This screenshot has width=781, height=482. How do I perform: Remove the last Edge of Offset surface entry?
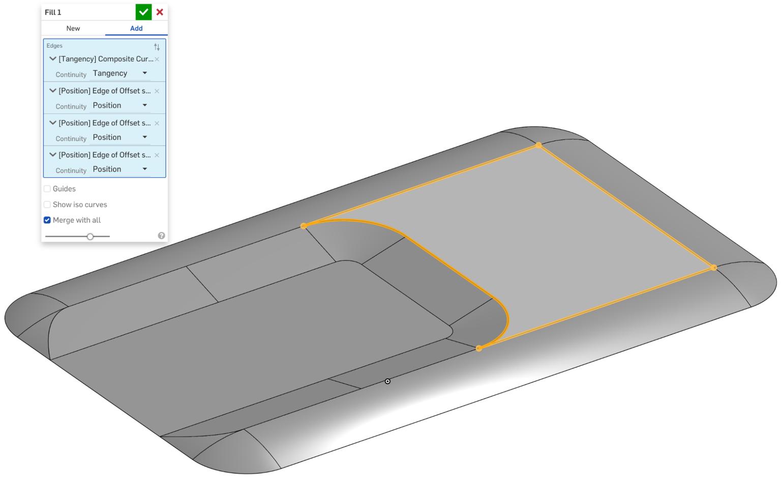coord(157,155)
